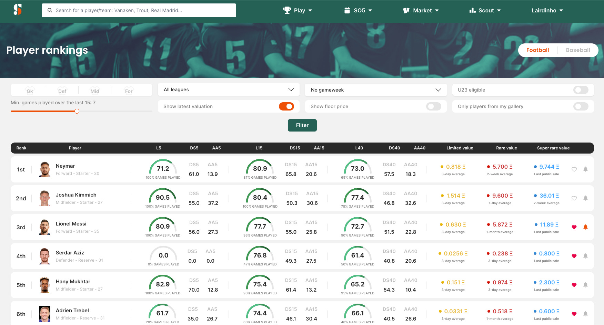Click the bell icon for Joshua Kimmich
The height and width of the screenshot is (325, 604).
tap(585, 198)
